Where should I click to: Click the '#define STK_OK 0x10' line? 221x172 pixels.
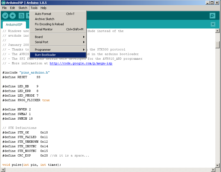click(x=25, y=133)
